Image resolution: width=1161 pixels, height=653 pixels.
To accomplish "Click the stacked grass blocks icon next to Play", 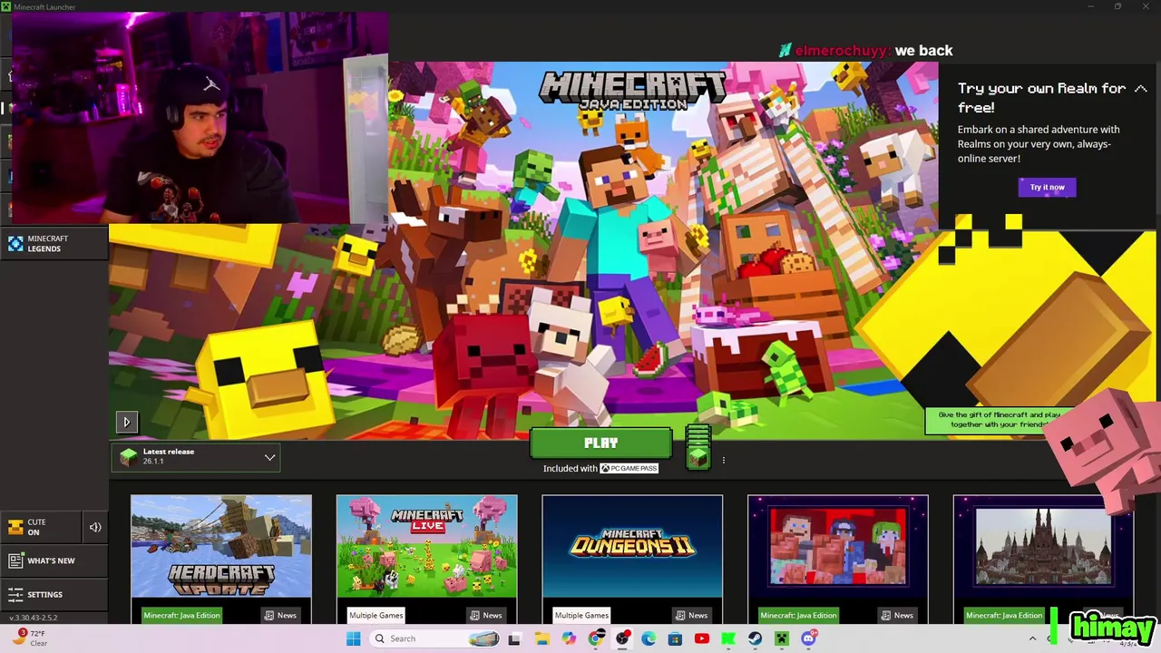I will point(698,446).
